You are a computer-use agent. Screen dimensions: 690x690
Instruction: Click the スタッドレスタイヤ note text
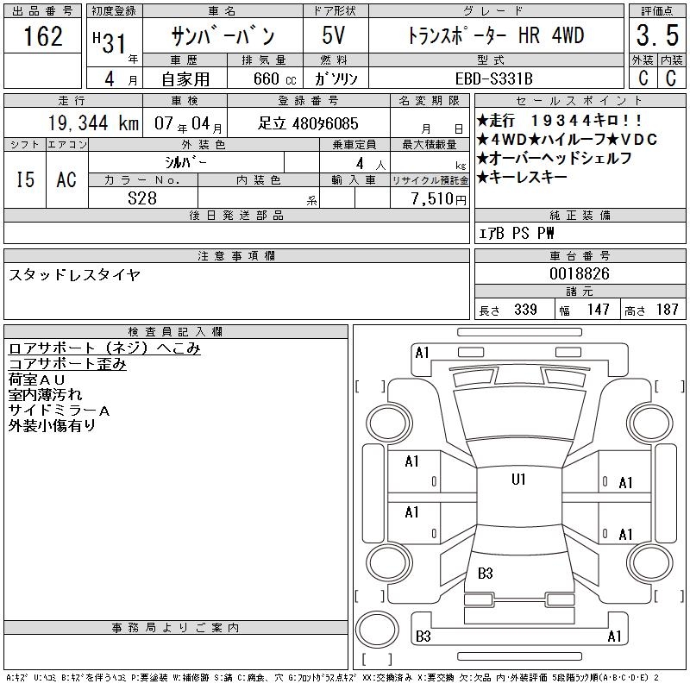click(74, 275)
